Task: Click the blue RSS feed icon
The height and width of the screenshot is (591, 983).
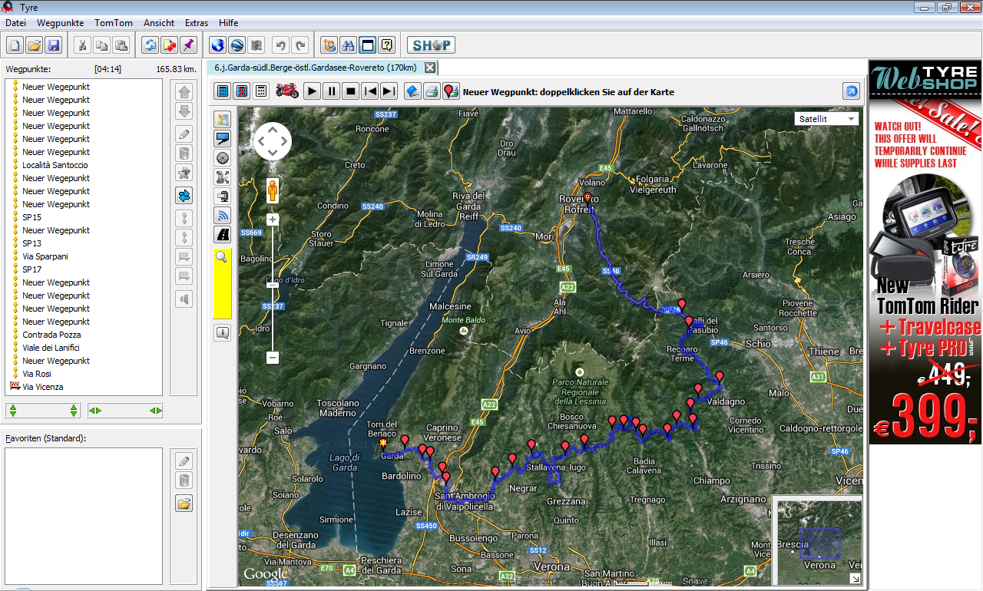Action: click(x=223, y=216)
